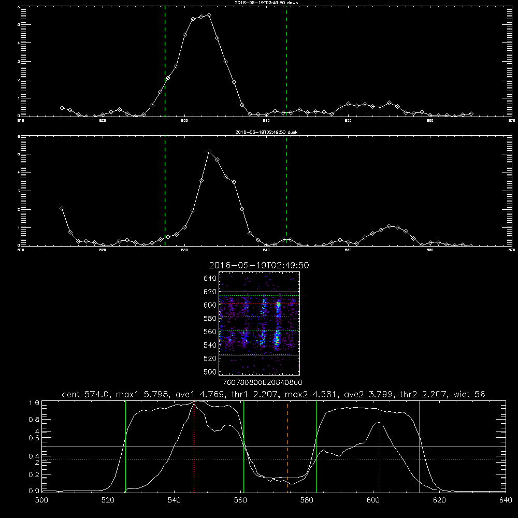Click the 'cent 574.0' value in the stats line
This screenshot has height=518, width=518.
tap(86, 394)
